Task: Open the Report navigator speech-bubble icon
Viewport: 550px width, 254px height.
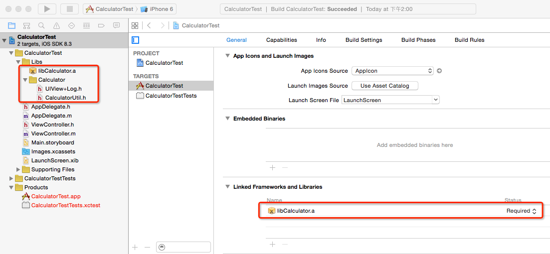Action: (x=117, y=25)
